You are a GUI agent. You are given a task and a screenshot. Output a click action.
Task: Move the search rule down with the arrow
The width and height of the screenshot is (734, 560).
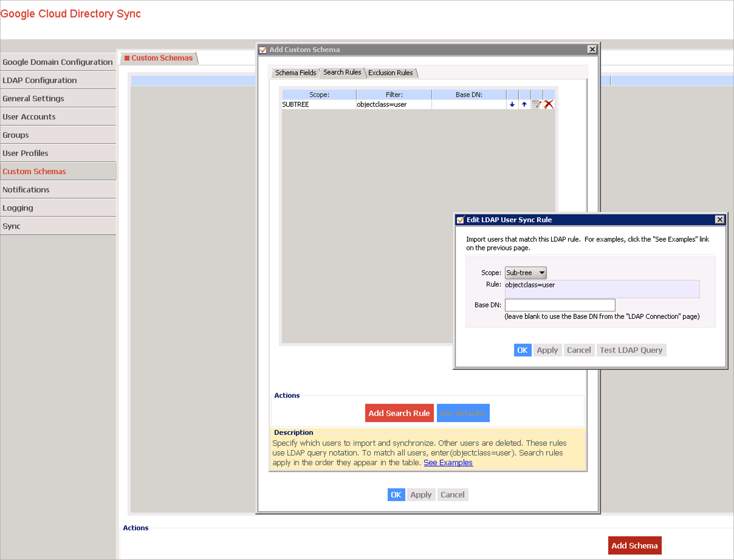pos(512,105)
